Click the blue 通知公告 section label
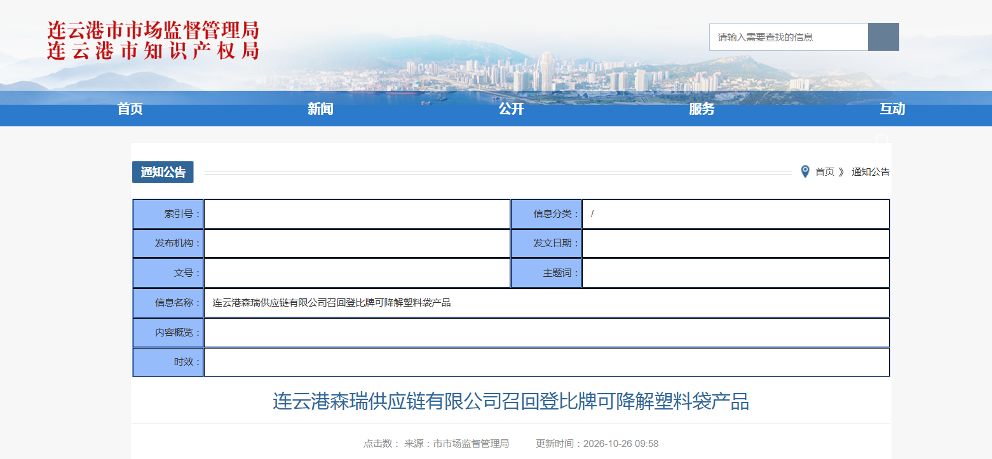The image size is (992, 459). [x=163, y=172]
